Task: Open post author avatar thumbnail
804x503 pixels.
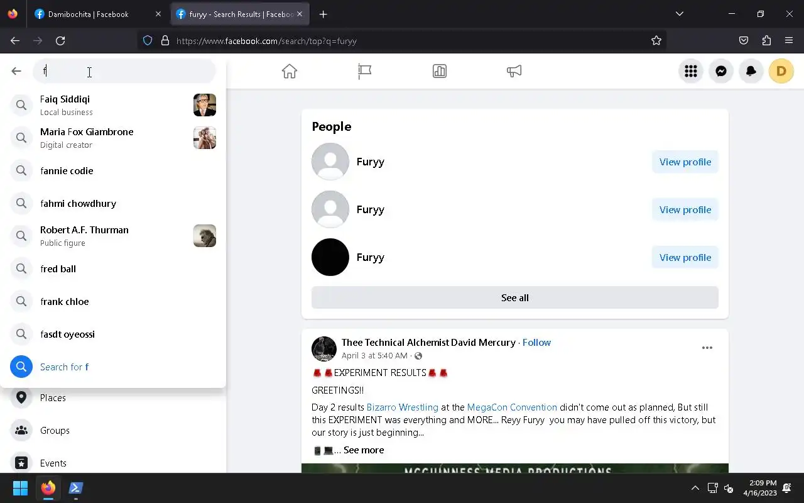Action: (324, 349)
